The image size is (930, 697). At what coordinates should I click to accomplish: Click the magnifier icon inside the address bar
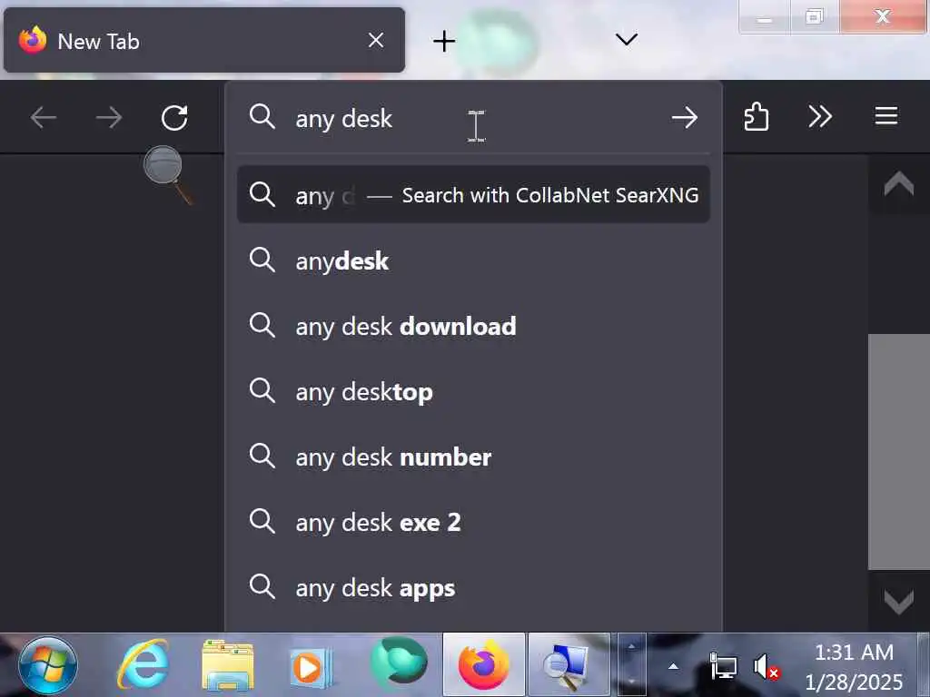coord(262,116)
